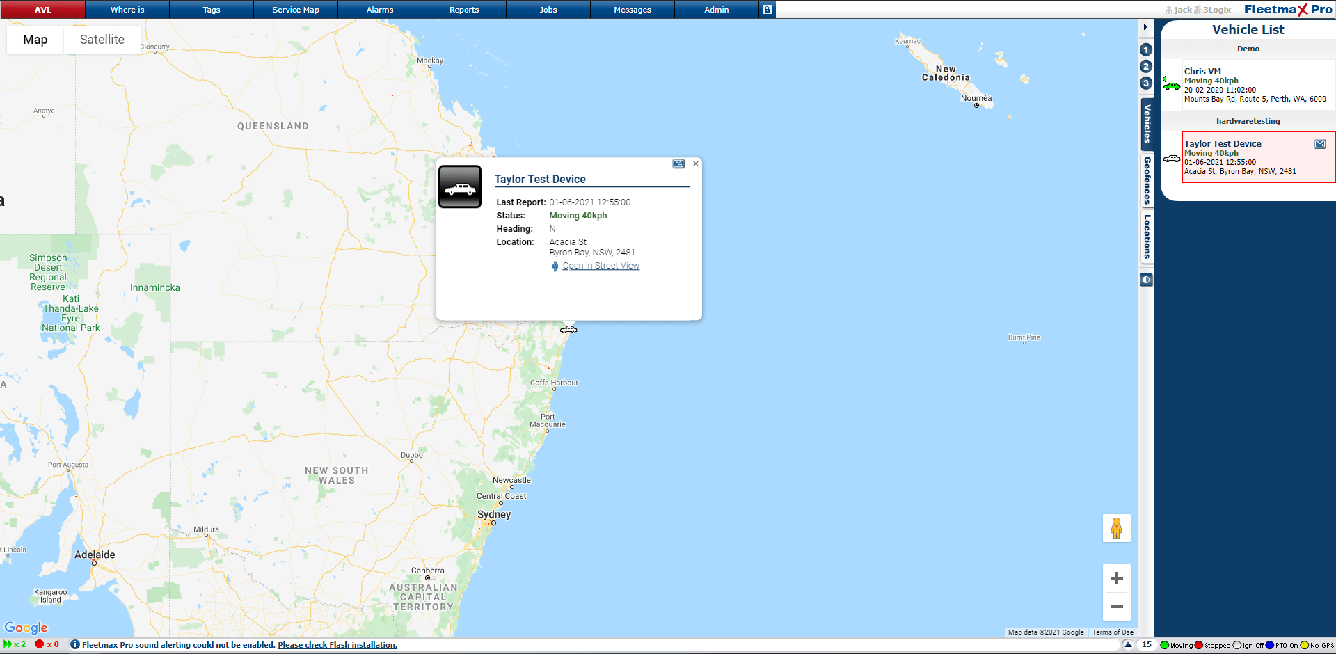Close the Taylor Test Device info popup
This screenshot has height=654, width=1336.
click(x=696, y=163)
